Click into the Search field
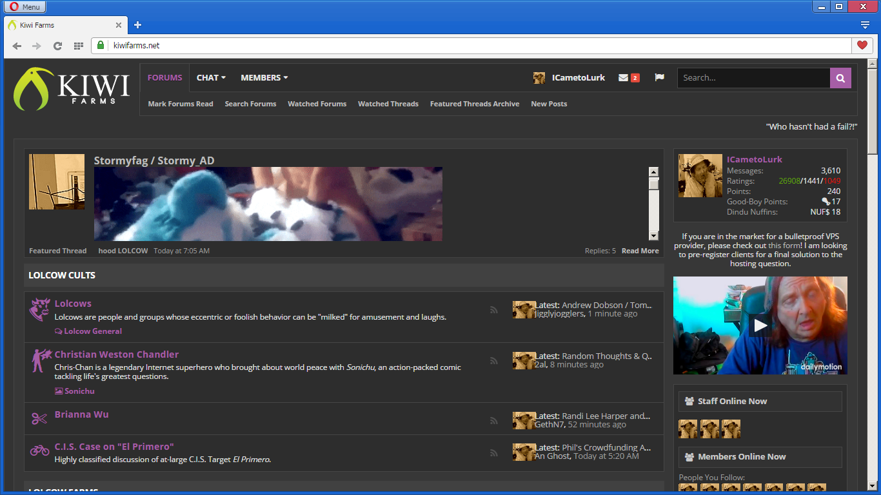881x495 pixels. coord(753,78)
